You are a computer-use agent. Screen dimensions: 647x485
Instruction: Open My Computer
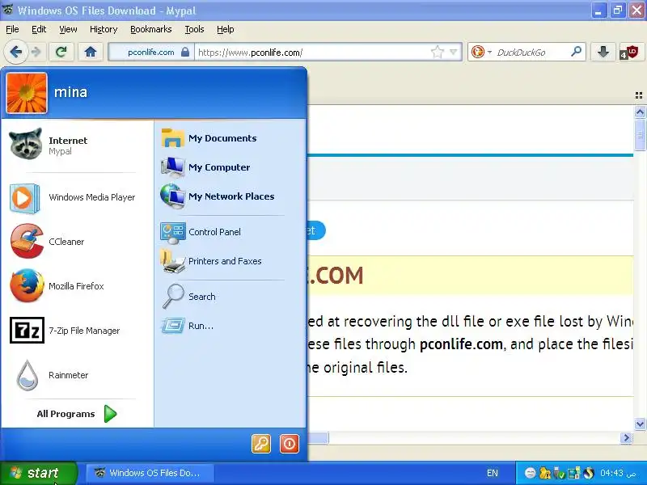(230, 167)
